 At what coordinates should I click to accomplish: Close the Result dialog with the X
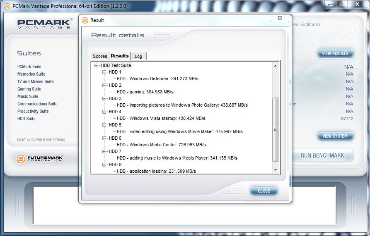click(279, 19)
